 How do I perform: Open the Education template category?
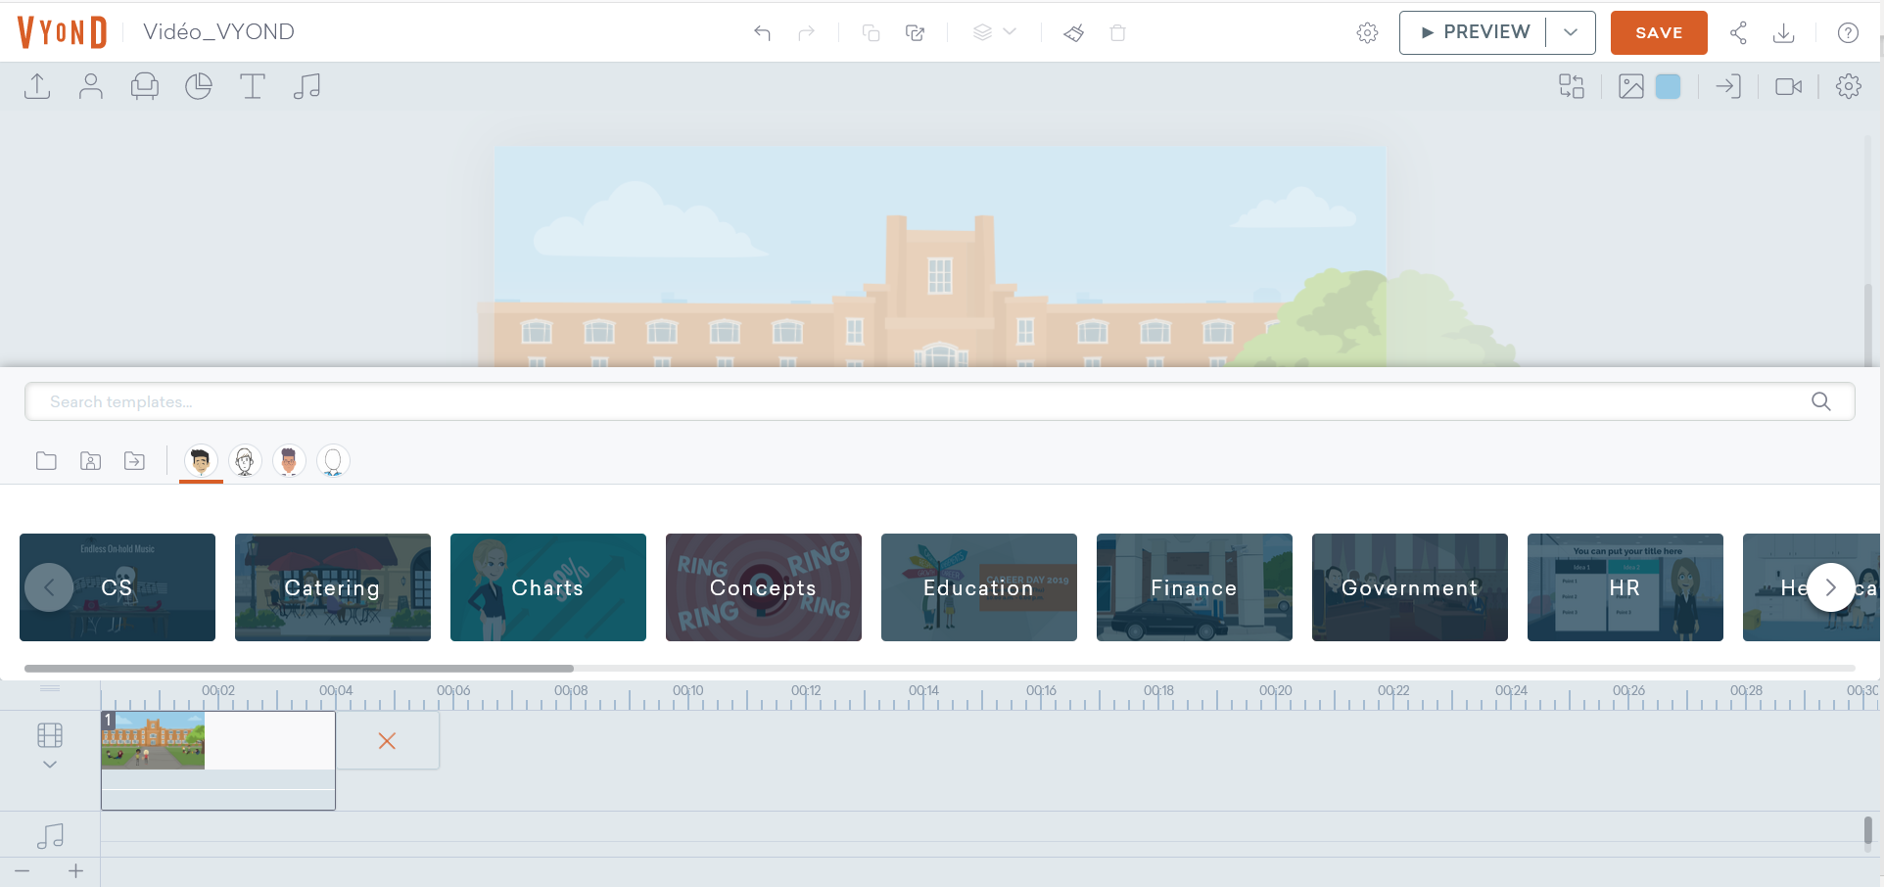pos(978,587)
